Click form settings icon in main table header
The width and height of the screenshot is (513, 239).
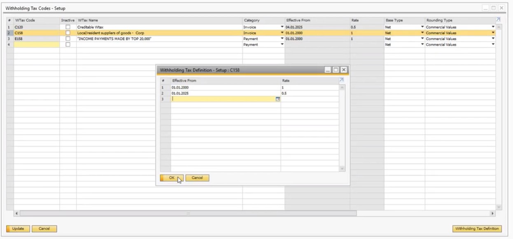(x=498, y=20)
